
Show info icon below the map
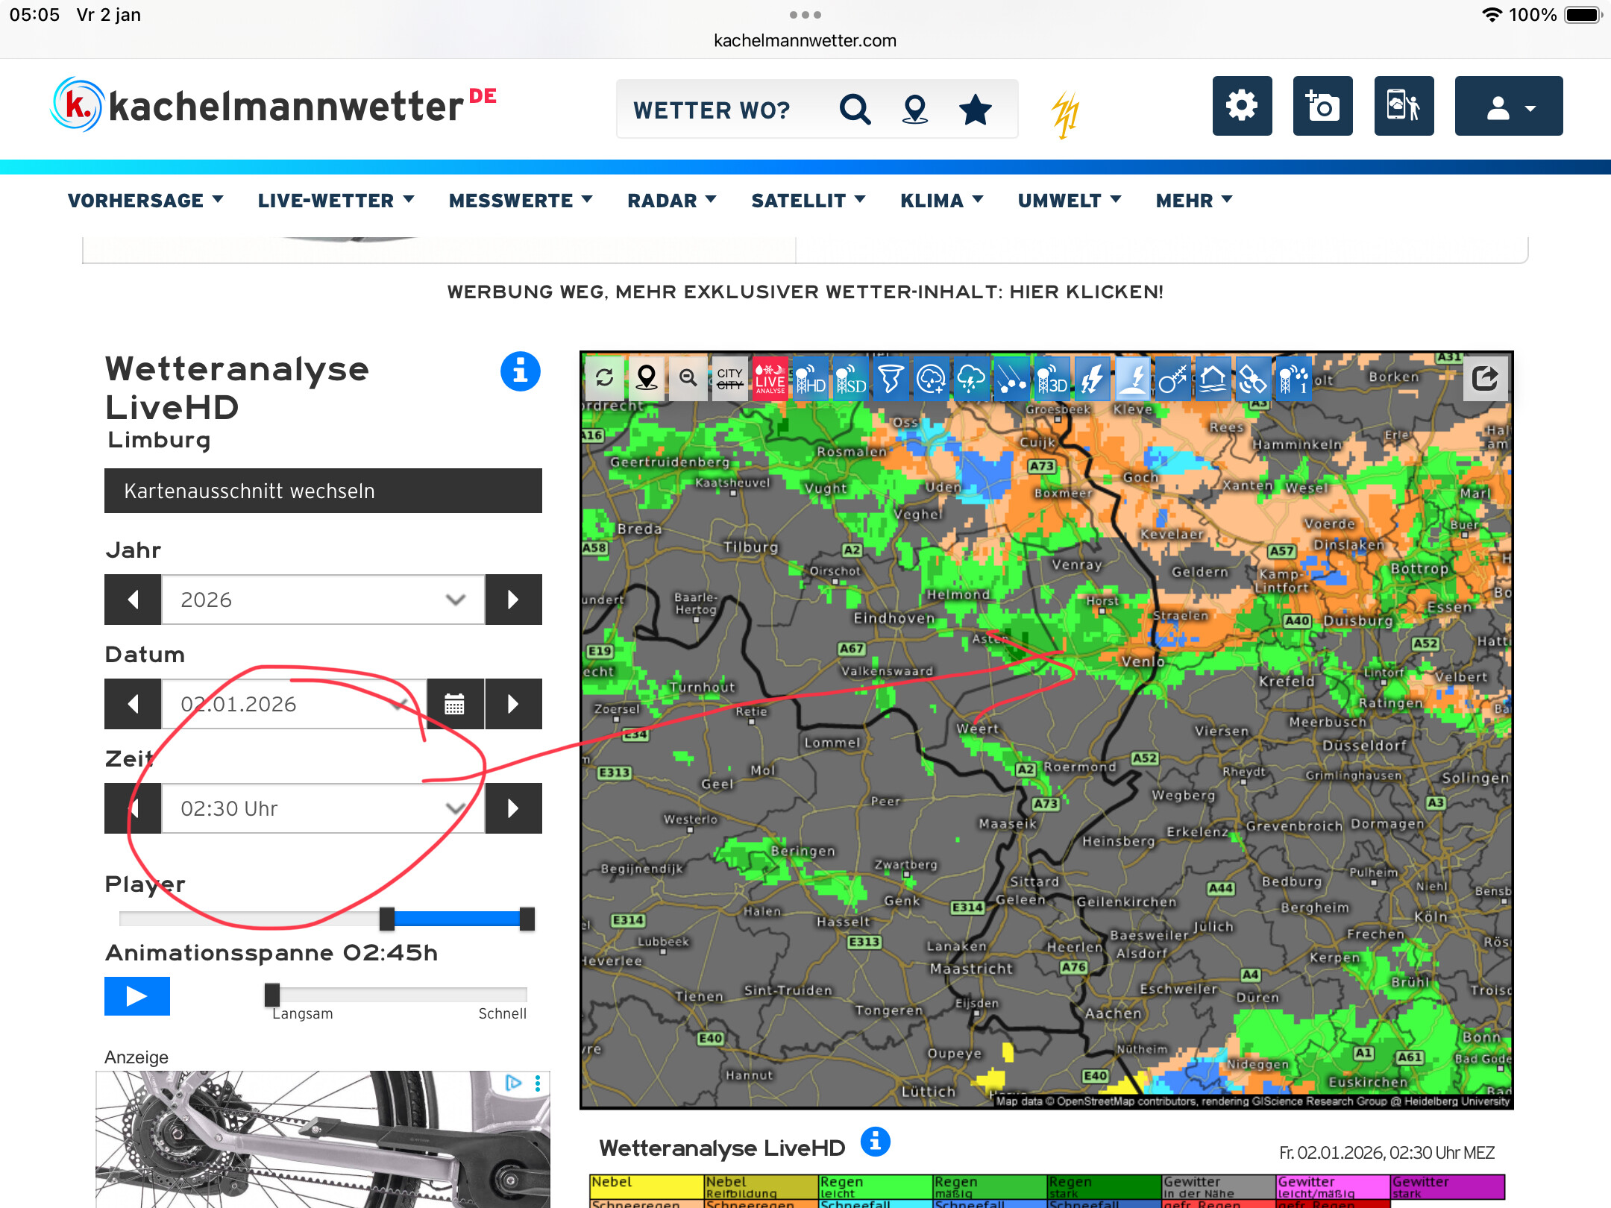[x=876, y=1142]
